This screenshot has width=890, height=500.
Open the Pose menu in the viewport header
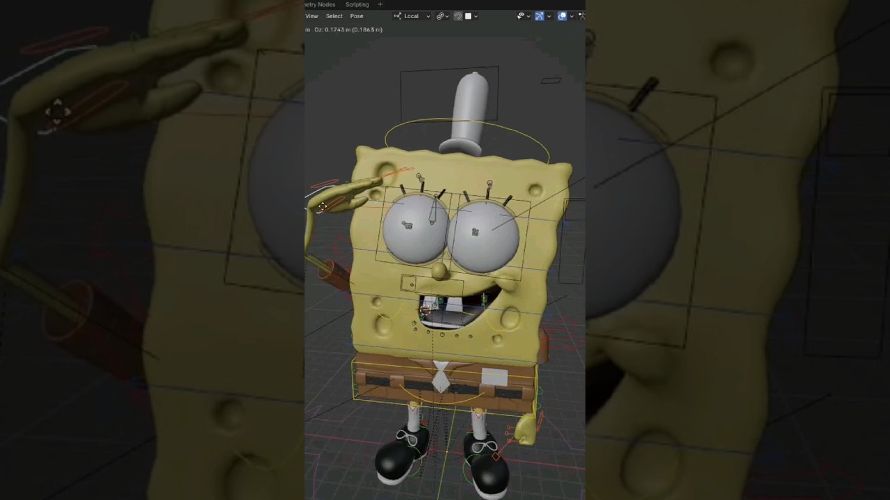pyautogui.click(x=357, y=16)
